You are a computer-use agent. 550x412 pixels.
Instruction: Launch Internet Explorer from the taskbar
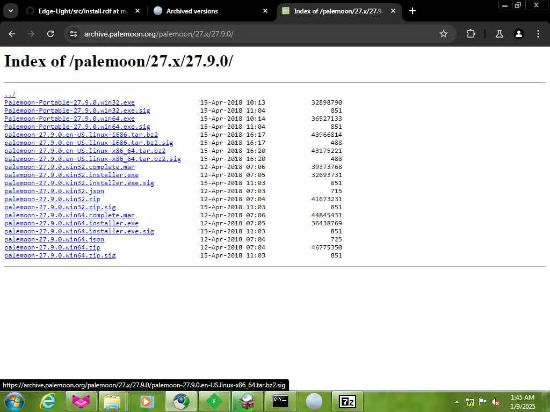pyautogui.click(x=47, y=401)
